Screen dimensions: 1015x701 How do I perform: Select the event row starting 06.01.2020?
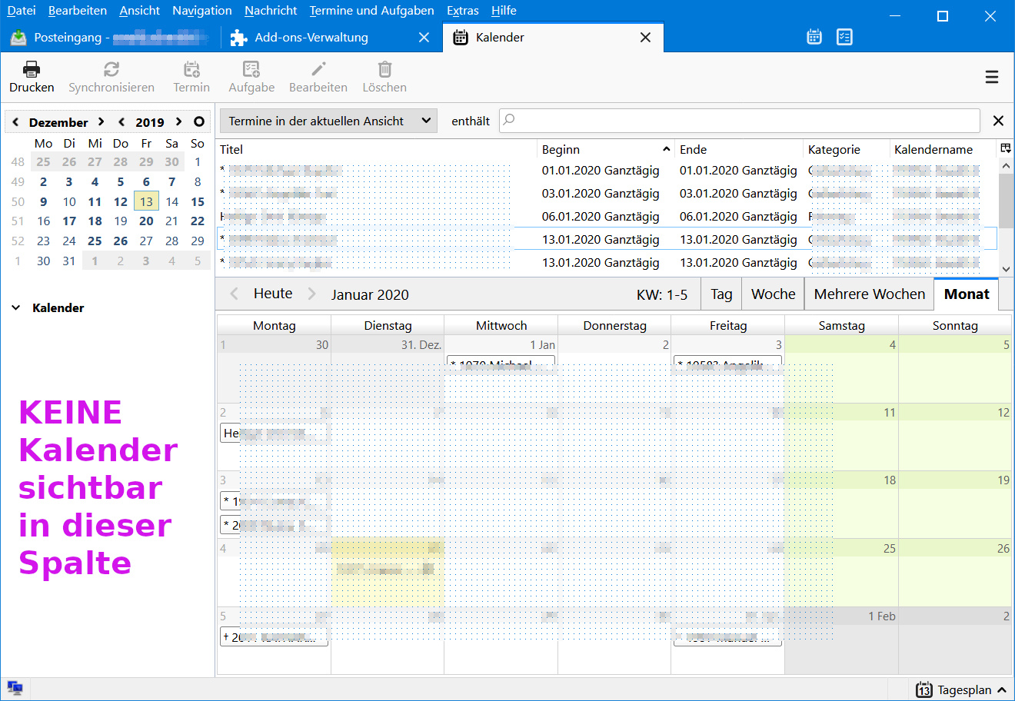click(607, 217)
